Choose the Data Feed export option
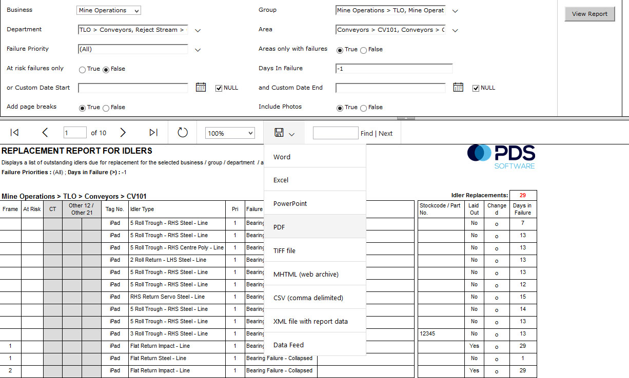The height and width of the screenshot is (378, 629). [315, 345]
